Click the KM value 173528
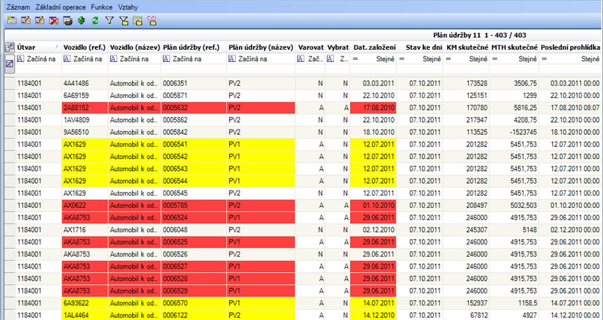This screenshot has height=320, width=603. click(466, 83)
